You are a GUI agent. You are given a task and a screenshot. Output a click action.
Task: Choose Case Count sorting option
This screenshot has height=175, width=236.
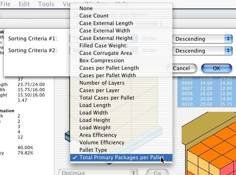coord(121,16)
